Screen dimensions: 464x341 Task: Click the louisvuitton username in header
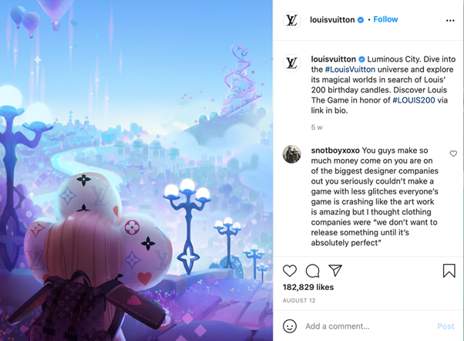click(x=332, y=20)
